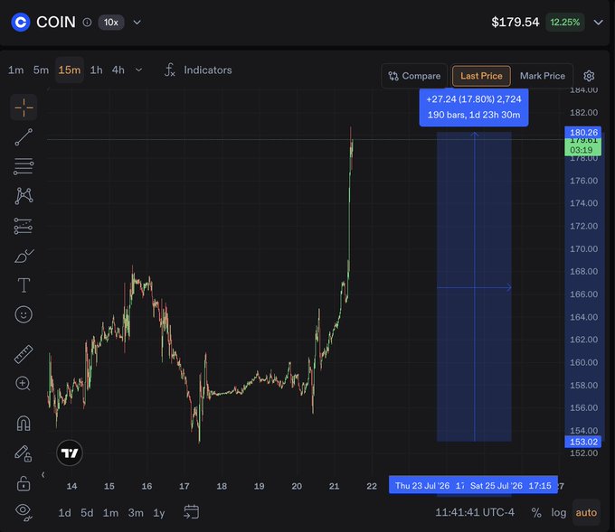Hide all drawings with eye icon
Image resolution: width=615 pixels, height=532 pixels.
[24, 512]
